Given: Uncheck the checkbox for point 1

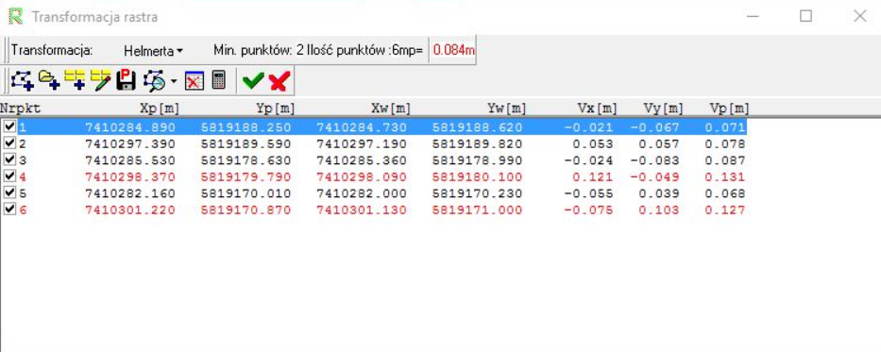Looking at the screenshot, I should tap(9, 126).
